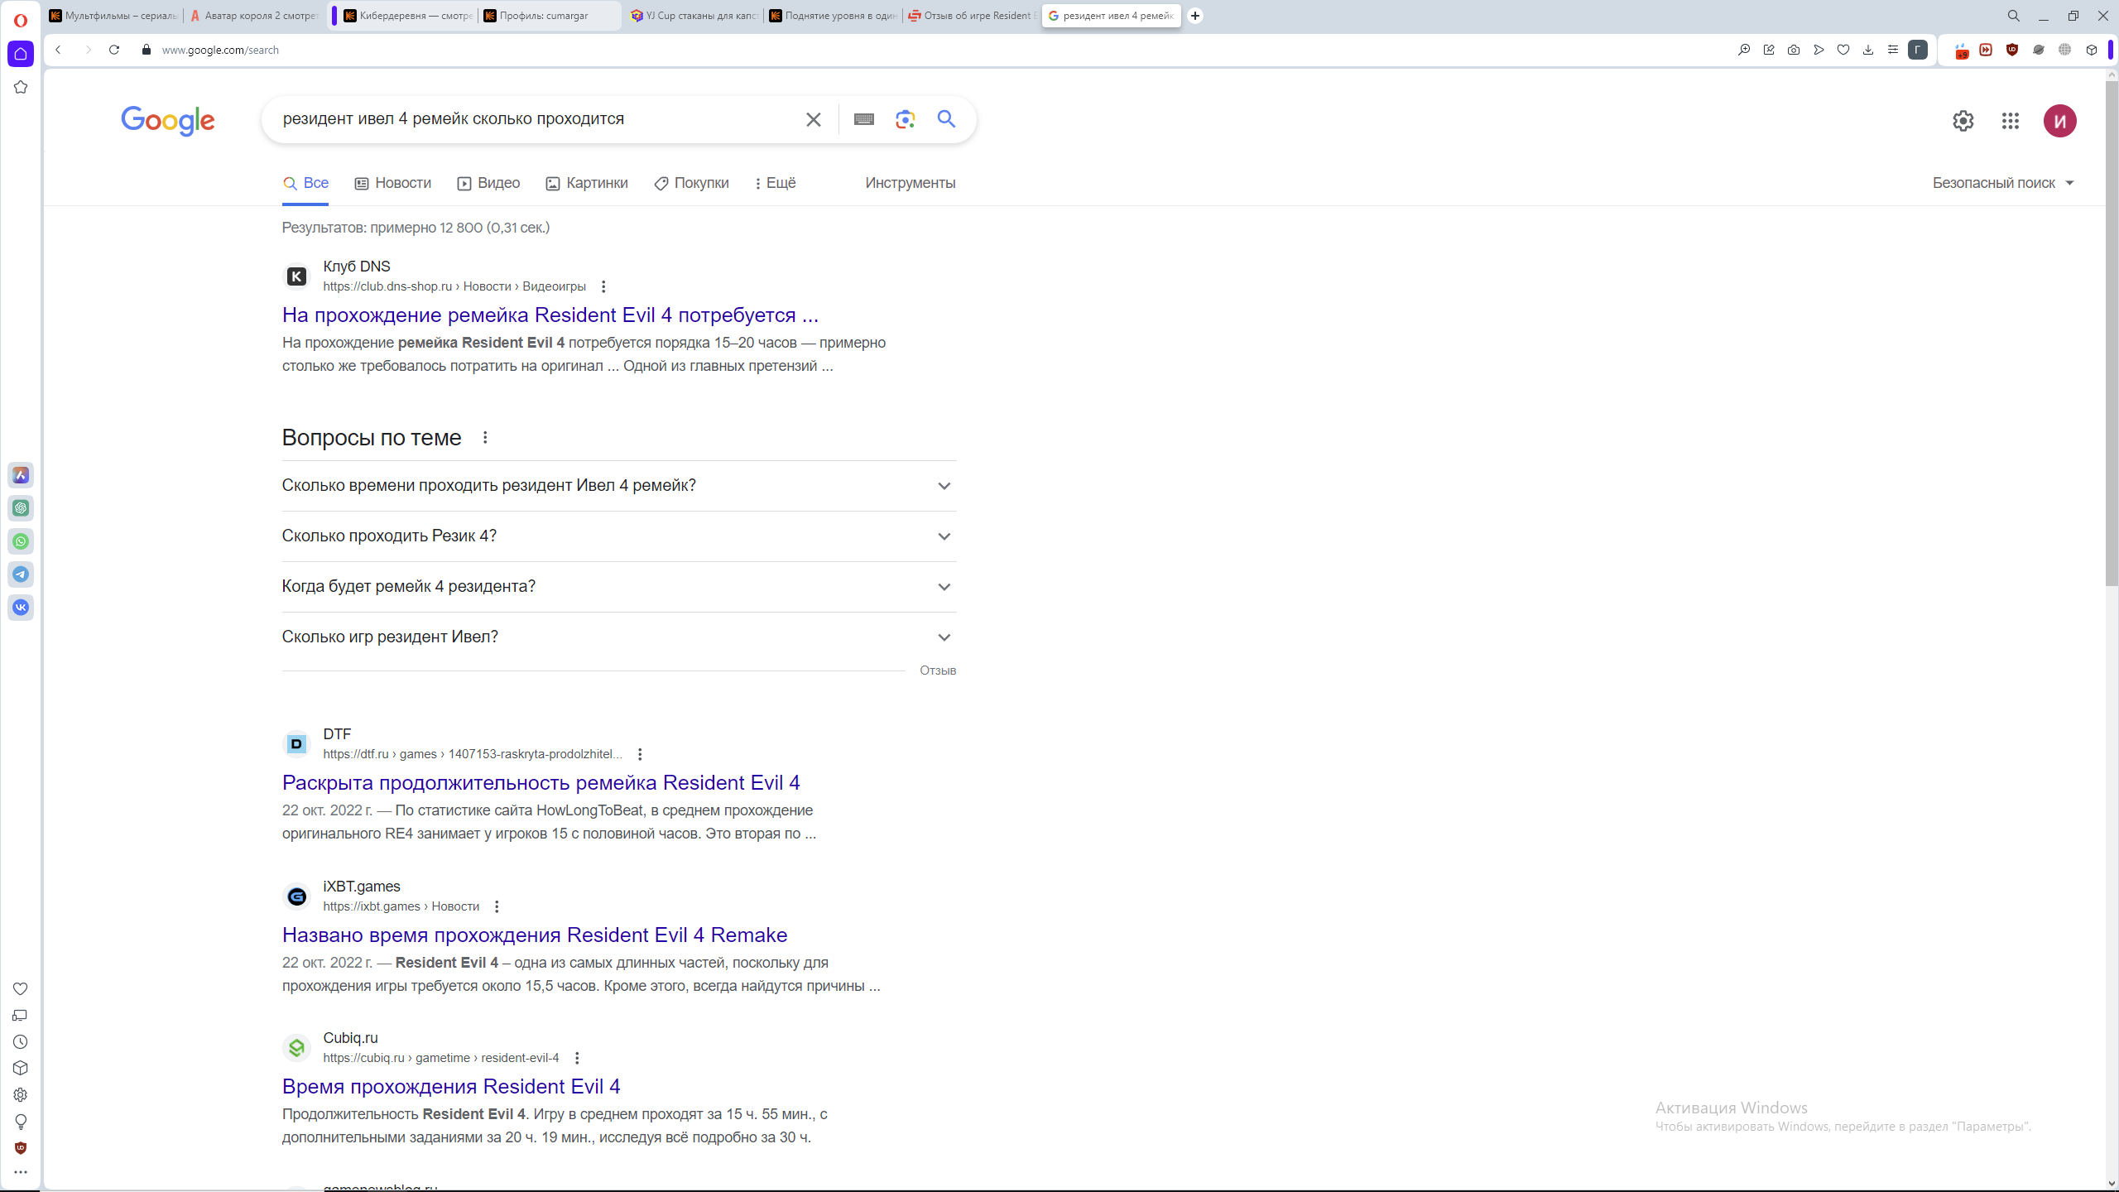Expand 'Сколько игр резидент Ивел?' question

[x=619, y=637]
